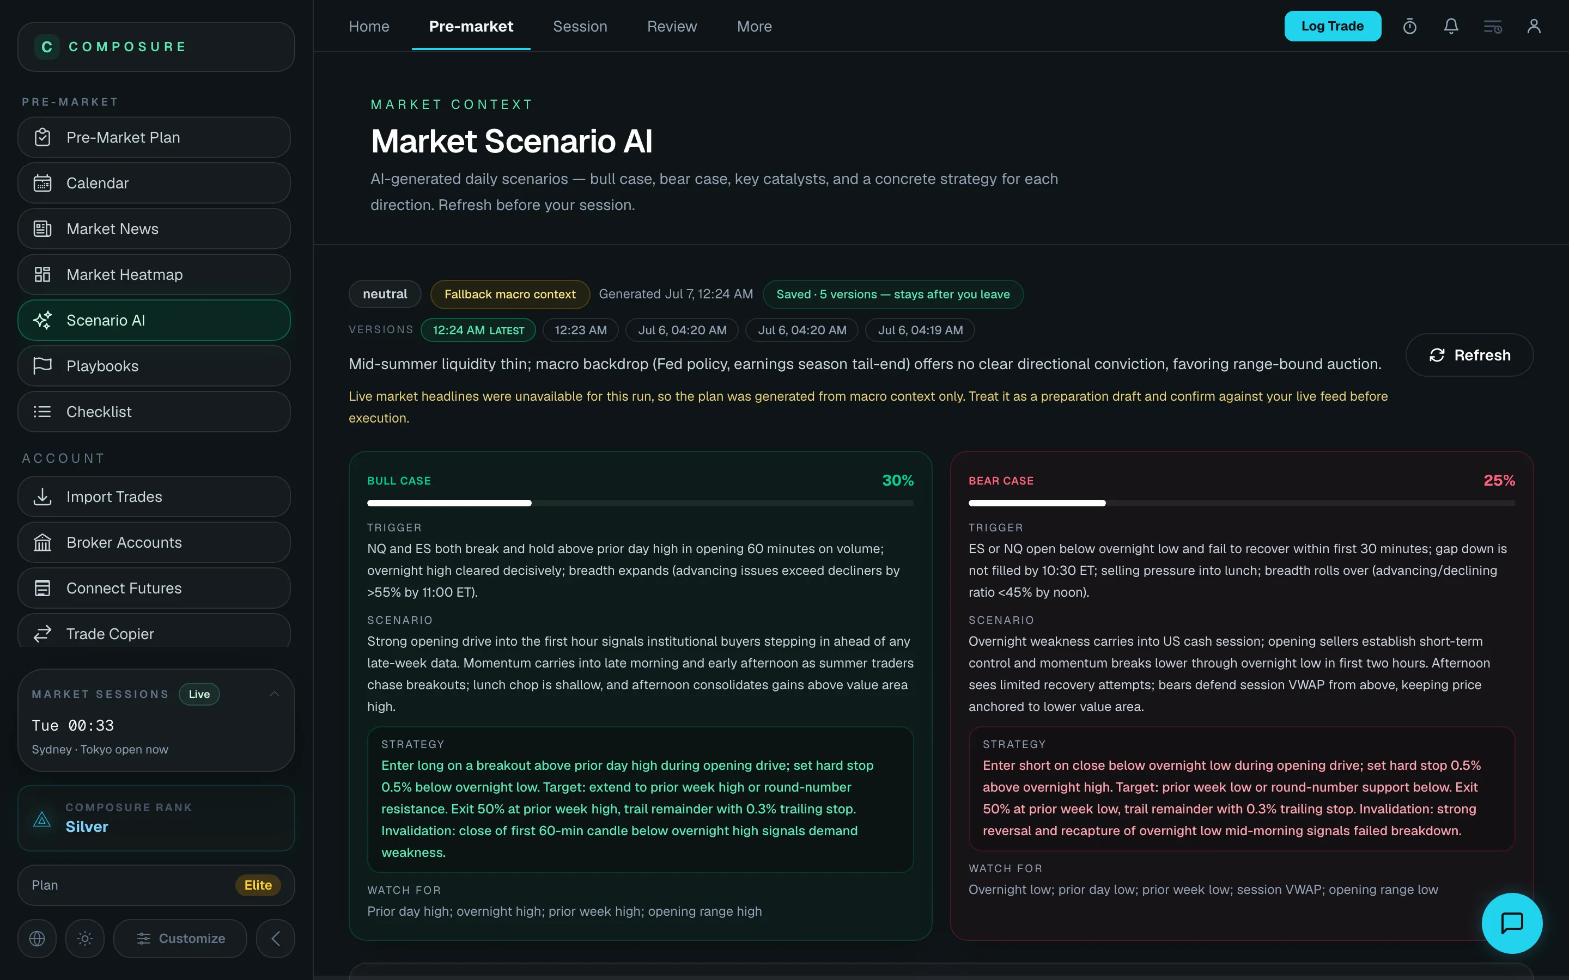Viewport: 1569px width, 980px height.
Task: Open notifications bell icon
Action: point(1451,27)
